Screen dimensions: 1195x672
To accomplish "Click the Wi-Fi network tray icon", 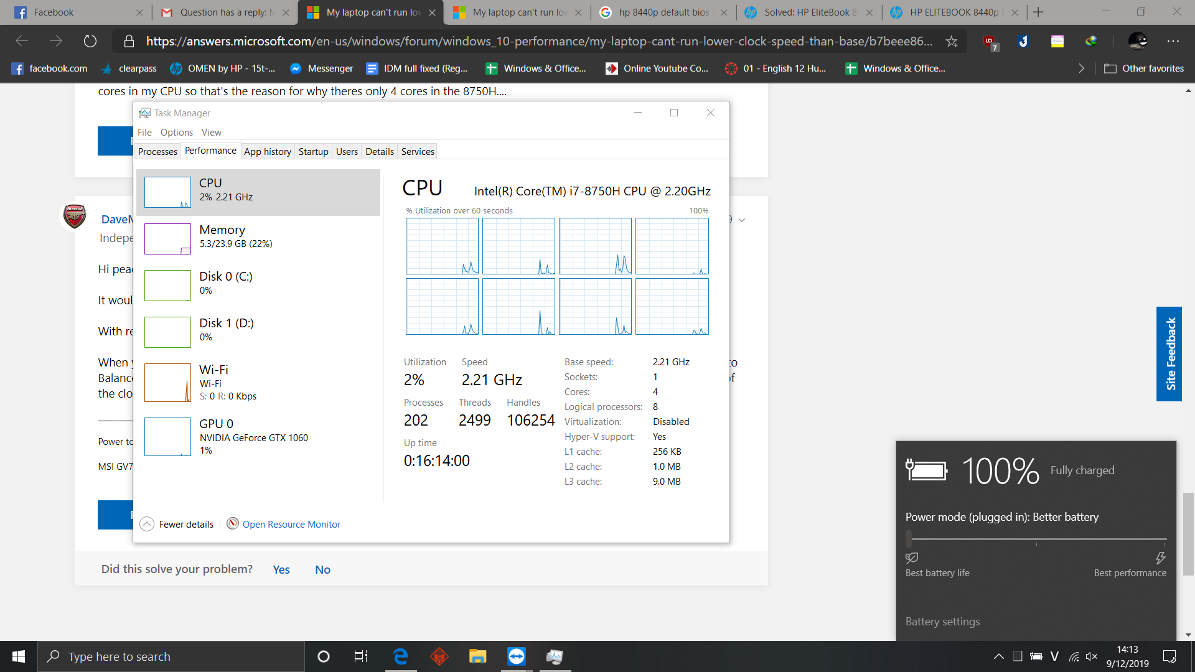I will [1074, 656].
